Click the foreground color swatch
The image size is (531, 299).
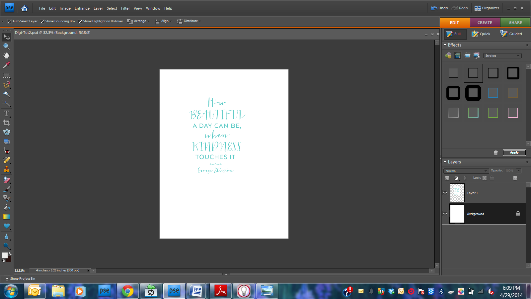tap(5, 255)
